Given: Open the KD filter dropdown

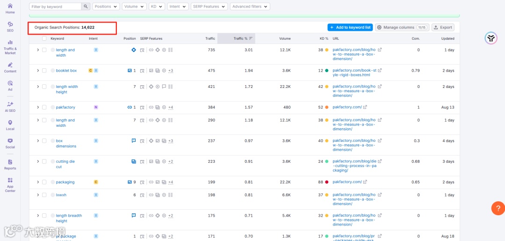Looking at the screenshot, I should (157, 7).
